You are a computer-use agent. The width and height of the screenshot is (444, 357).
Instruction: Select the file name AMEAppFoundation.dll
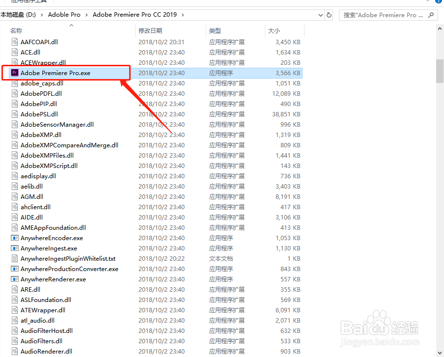[x=53, y=228]
